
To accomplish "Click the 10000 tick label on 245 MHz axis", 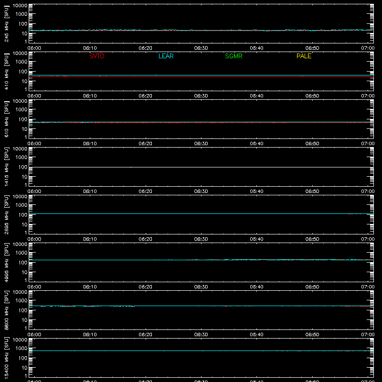I will (x=20, y=6).
